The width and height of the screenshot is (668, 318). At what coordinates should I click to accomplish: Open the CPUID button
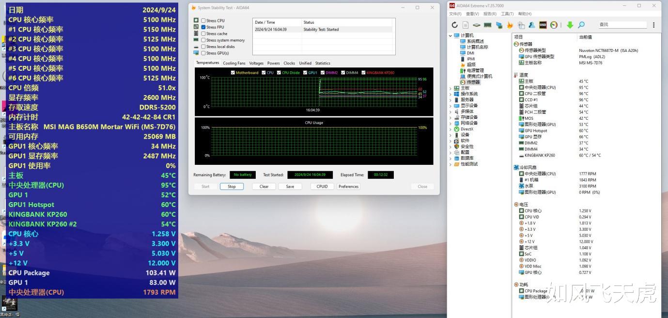tap(322, 187)
